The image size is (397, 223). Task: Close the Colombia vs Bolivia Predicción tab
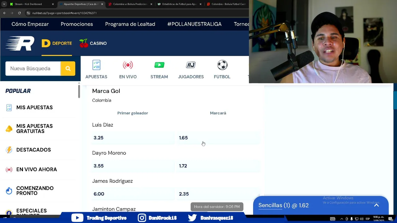coord(151,4)
